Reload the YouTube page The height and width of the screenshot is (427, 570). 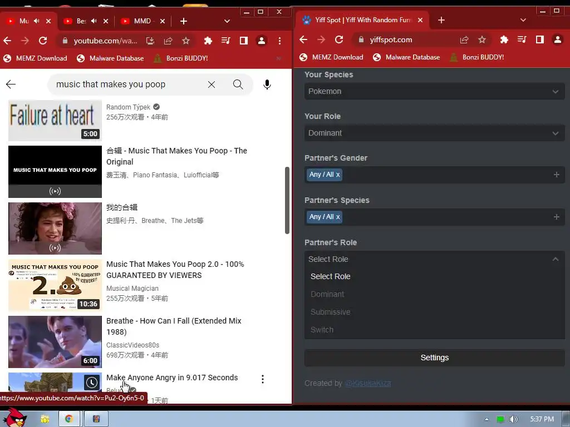point(43,41)
